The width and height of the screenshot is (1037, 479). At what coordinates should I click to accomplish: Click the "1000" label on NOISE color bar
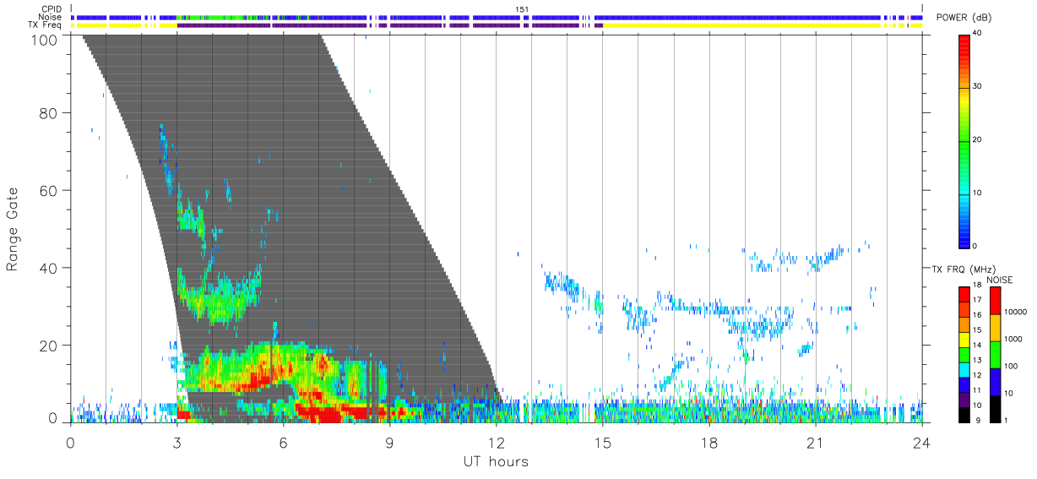pyautogui.click(x=1012, y=339)
